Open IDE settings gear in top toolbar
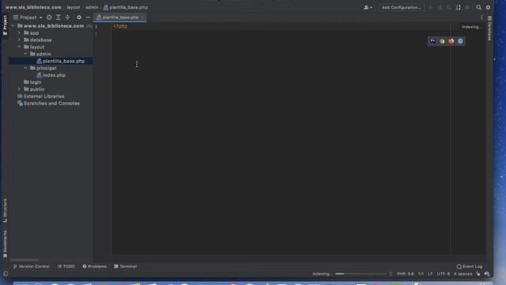Screen dimensions: 506x285 pyautogui.click(x=488, y=7)
